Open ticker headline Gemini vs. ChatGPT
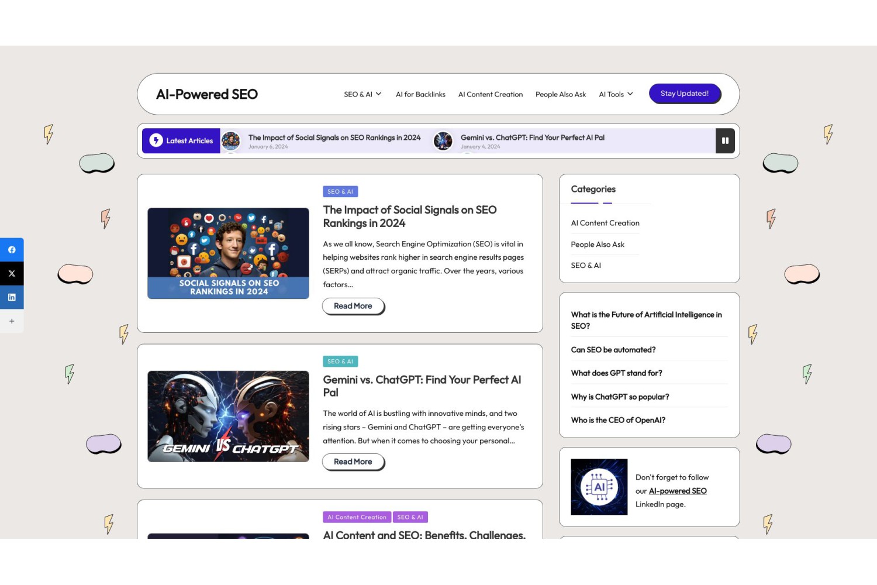 pyautogui.click(x=533, y=137)
